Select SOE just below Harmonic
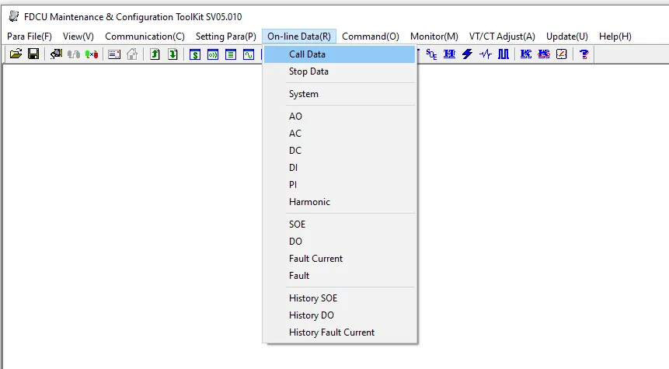Image resolution: width=669 pixels, height=369 pixels. (x=340, y=225)
